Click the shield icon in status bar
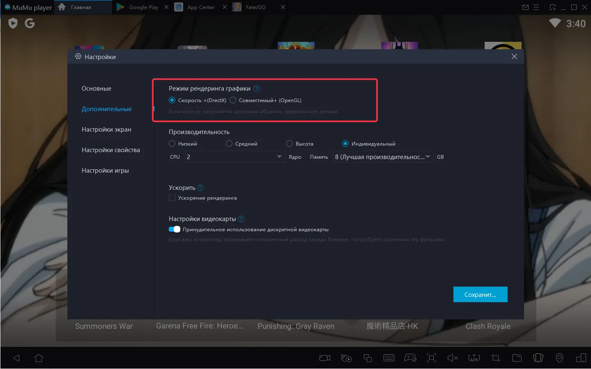Viewport: 591px width, 369px height. click(13, 23)
